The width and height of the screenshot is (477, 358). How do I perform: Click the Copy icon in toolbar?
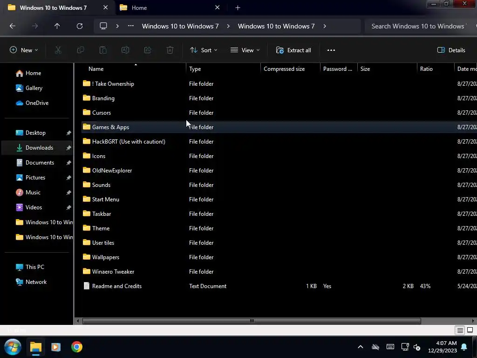81,50
